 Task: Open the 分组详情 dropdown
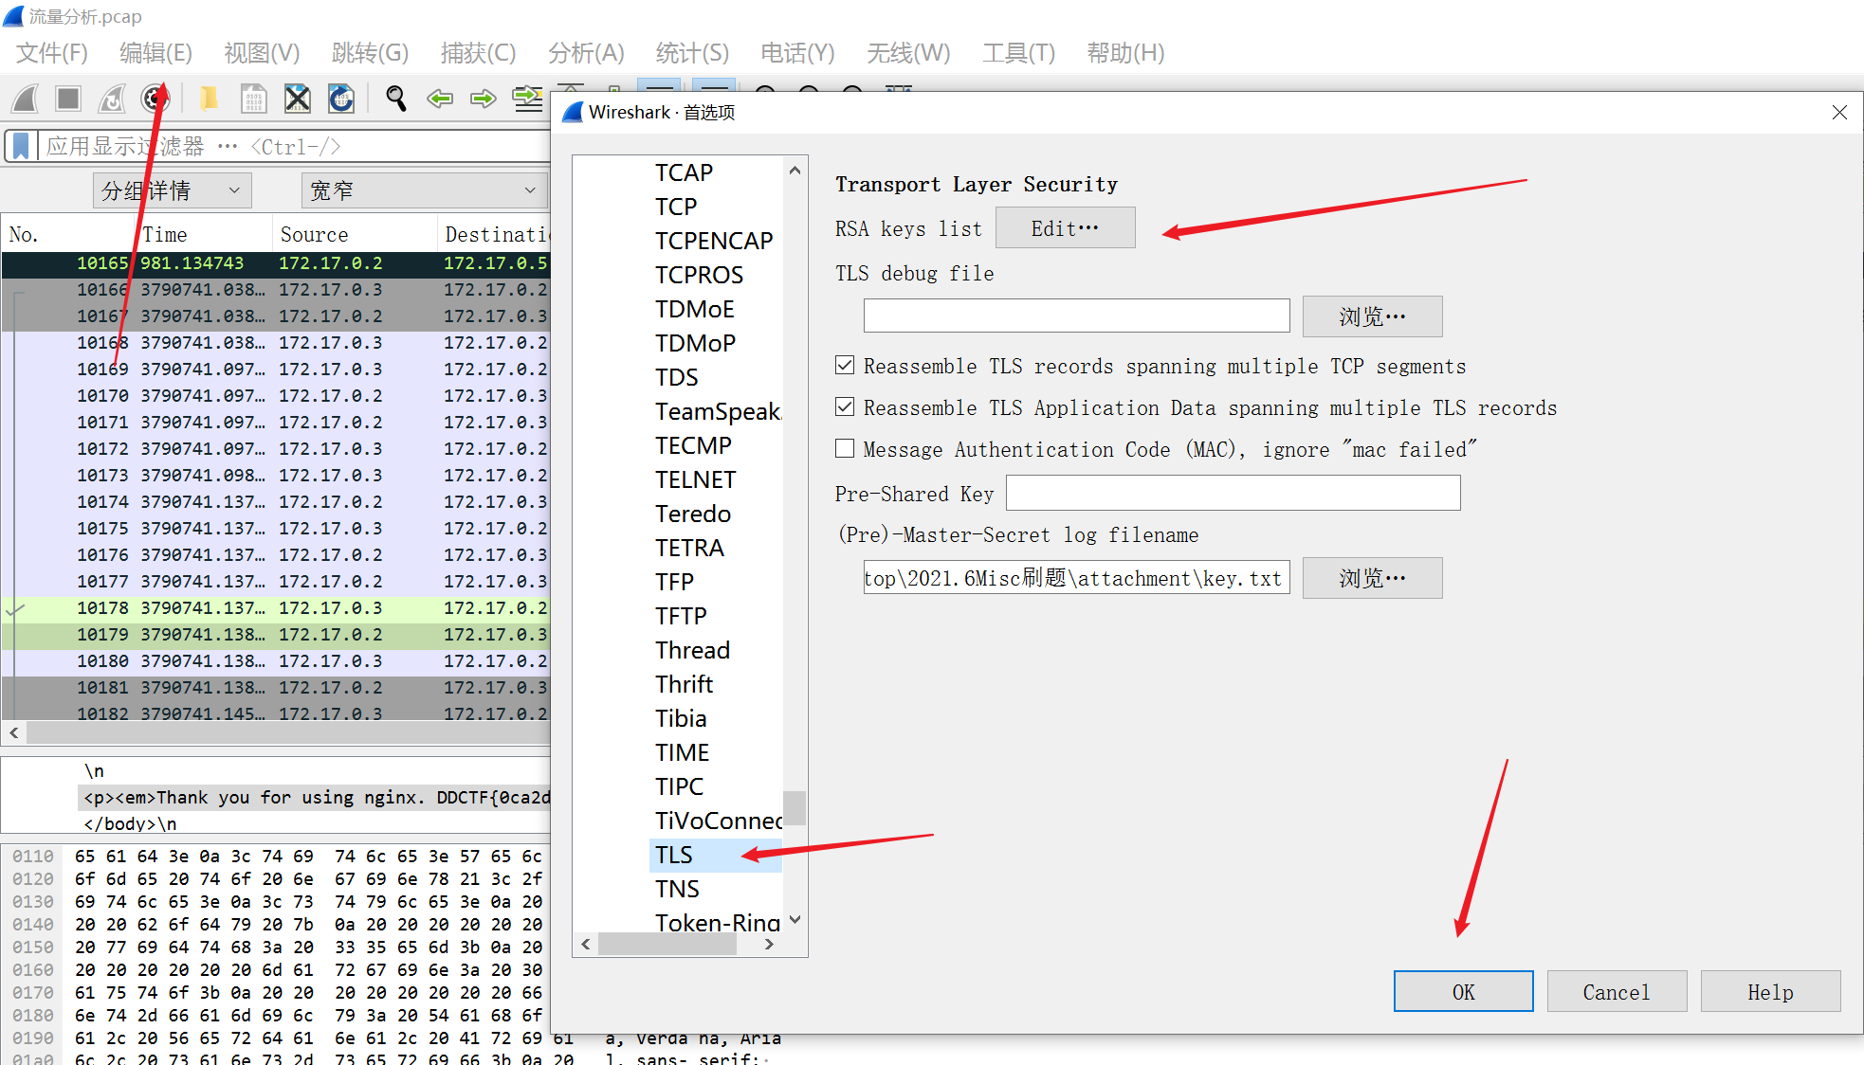click(173, 190)
